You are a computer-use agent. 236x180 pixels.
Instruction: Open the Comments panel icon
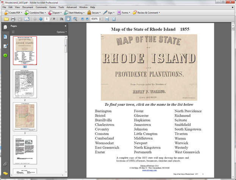pyautogui.click(x=5, y=174)
